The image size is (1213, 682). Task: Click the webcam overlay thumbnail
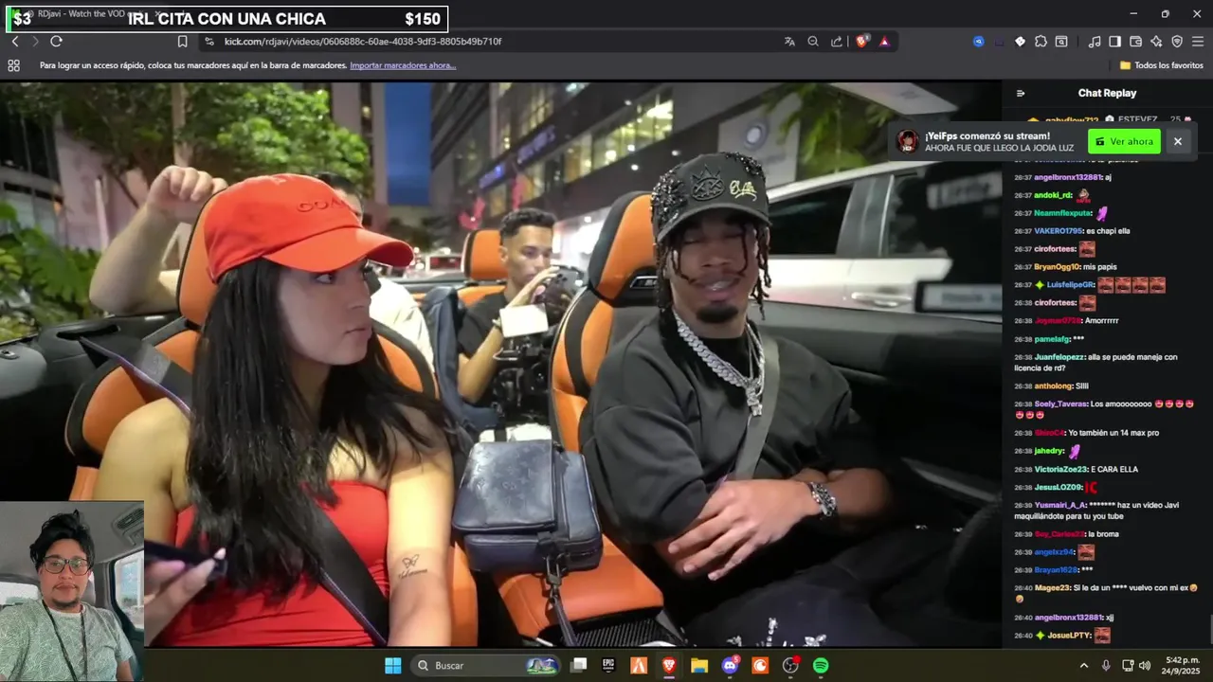click(72, 591)
